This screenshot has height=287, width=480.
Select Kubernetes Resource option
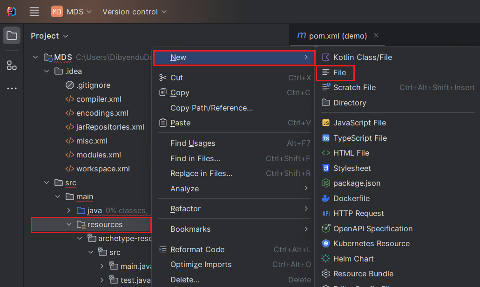pyautogui.click(x=371, y=243)
